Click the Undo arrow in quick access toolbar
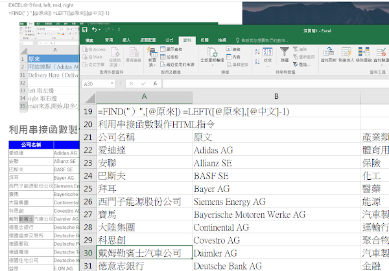 pos(94,30)
